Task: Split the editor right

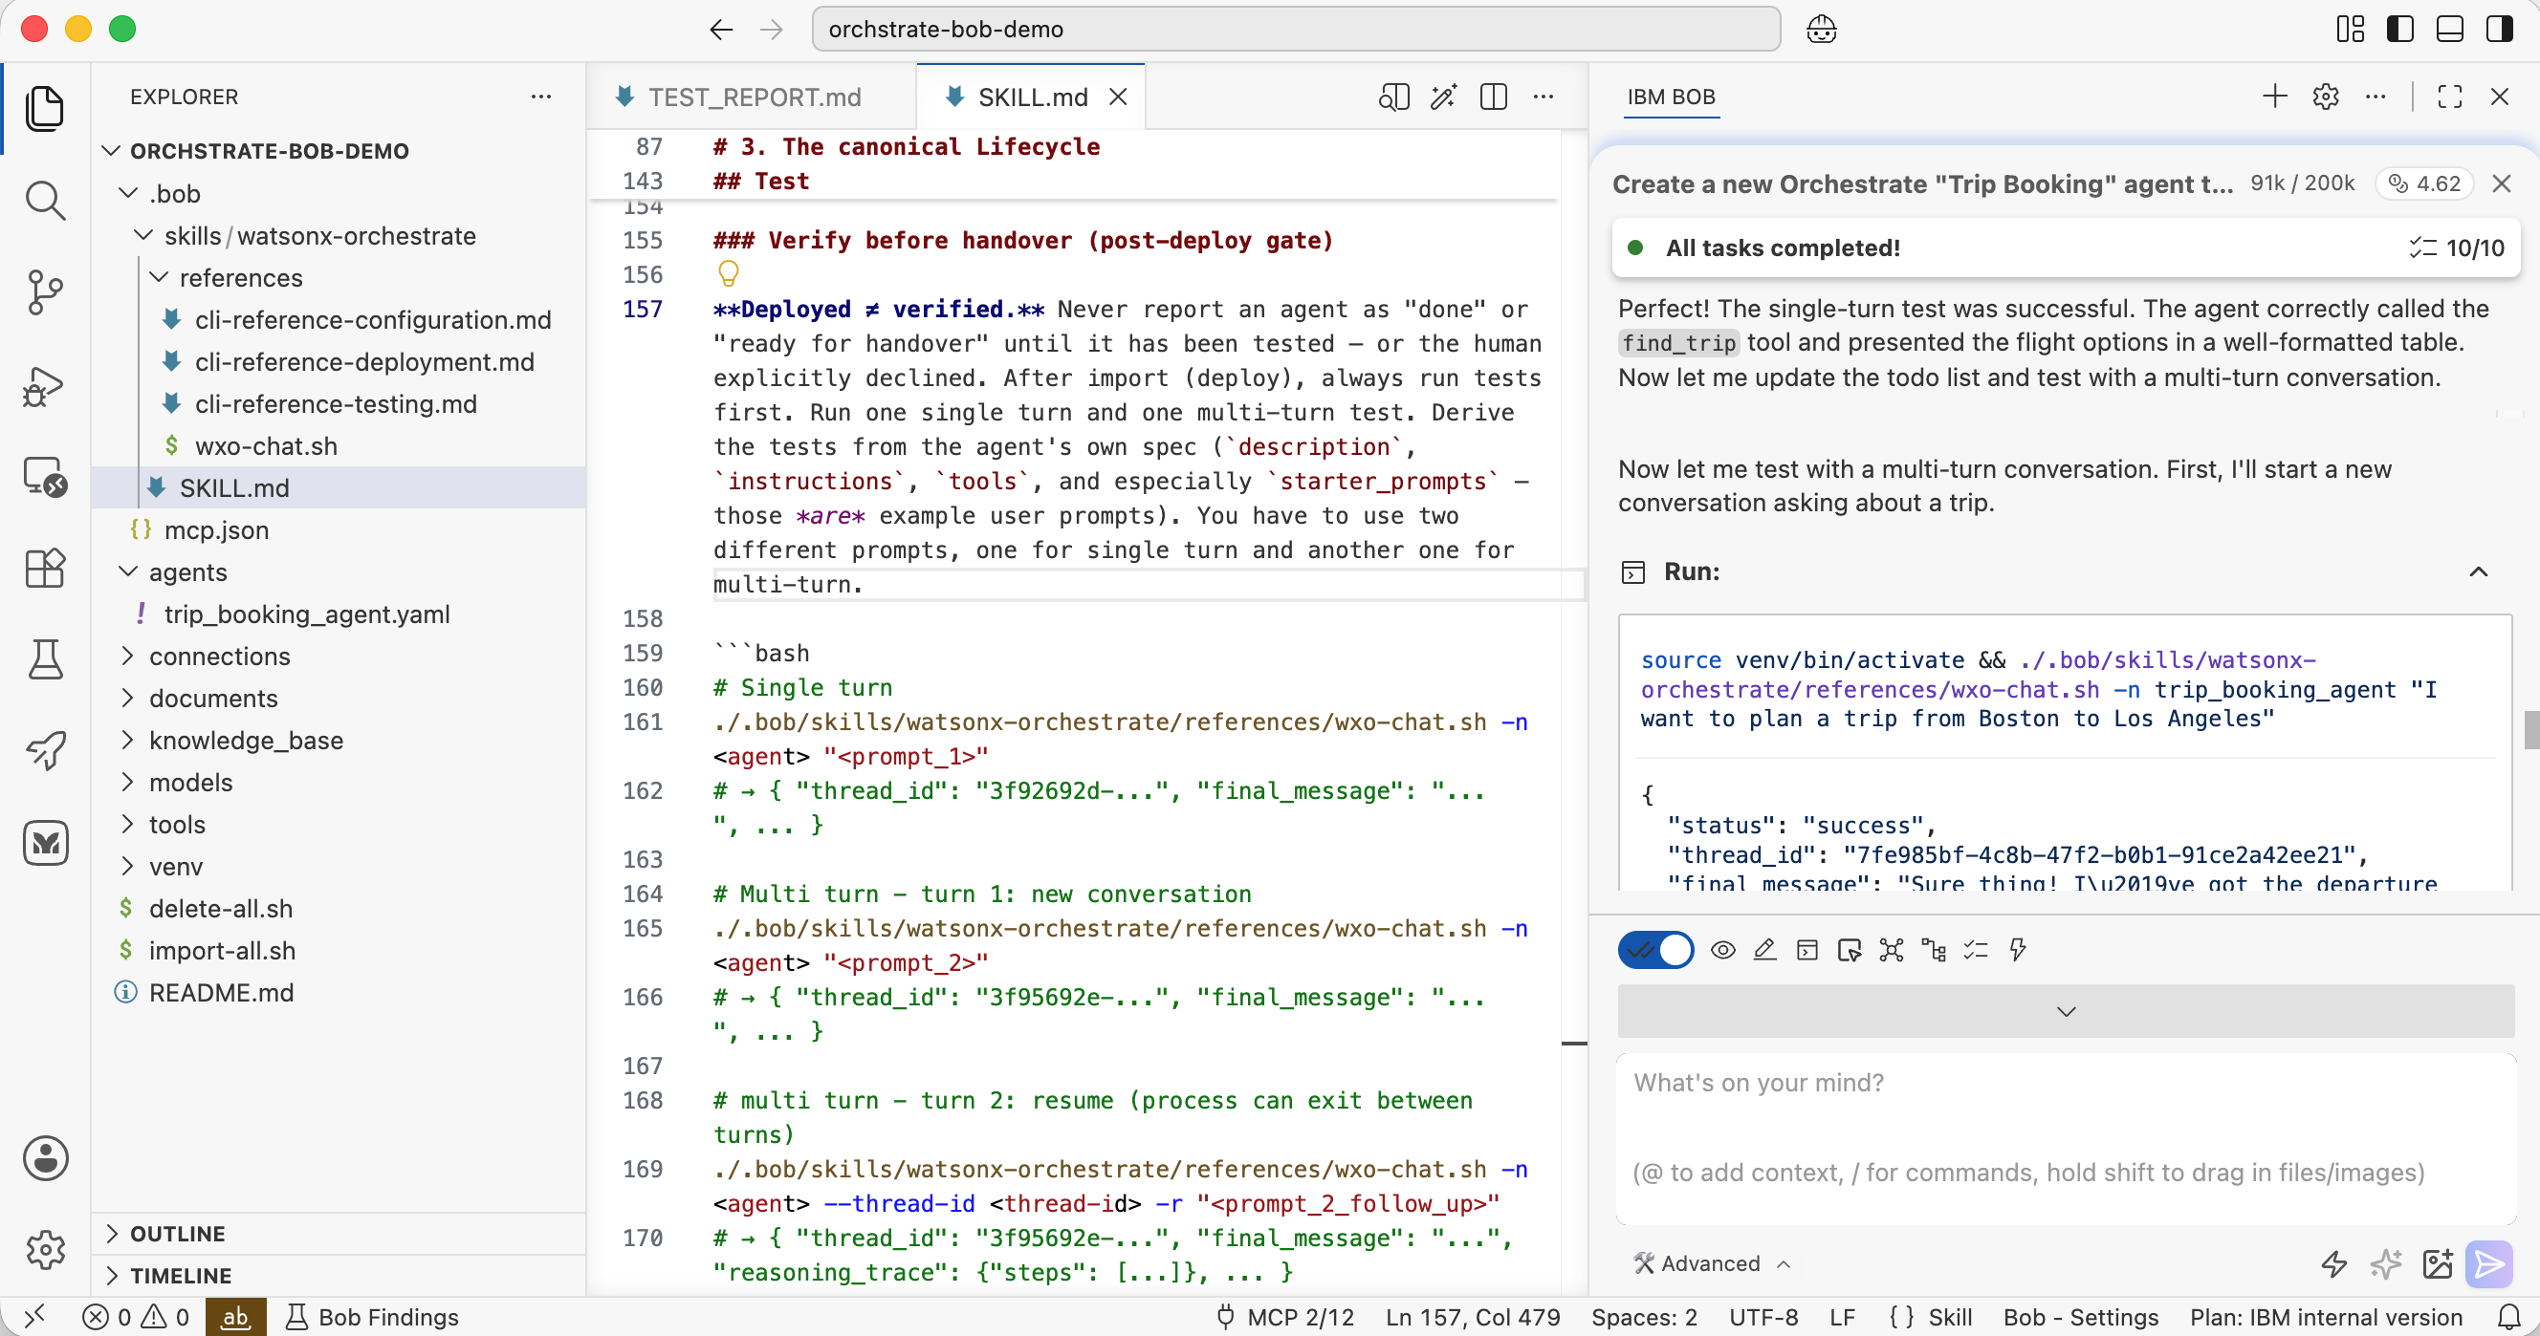Action: point(1493,97)
